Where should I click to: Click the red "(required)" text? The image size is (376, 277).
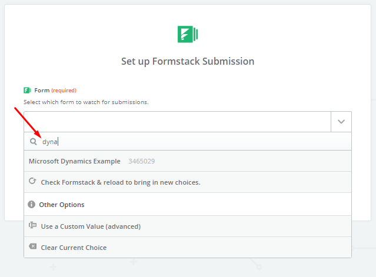click(x=64, y=91)
